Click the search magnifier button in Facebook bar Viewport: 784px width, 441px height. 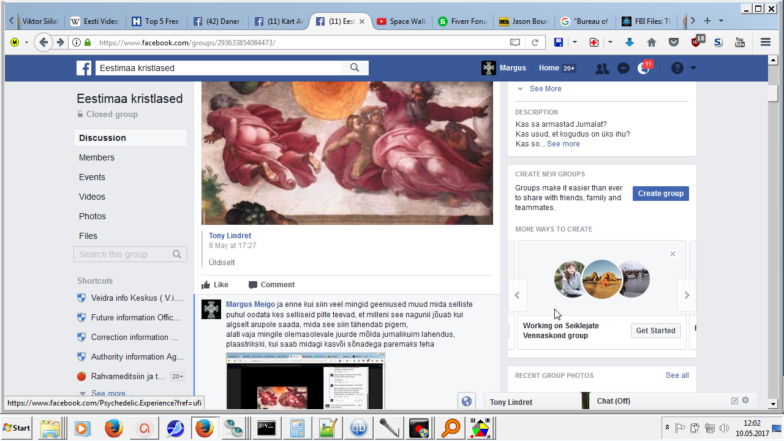355,68
